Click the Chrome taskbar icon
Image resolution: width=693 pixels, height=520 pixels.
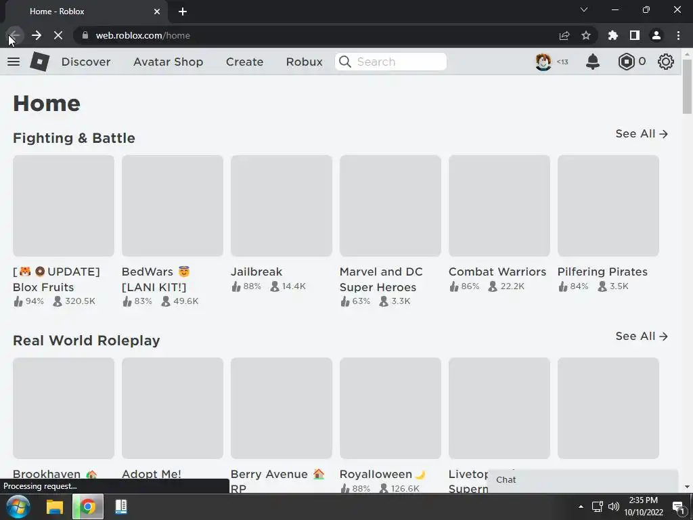(x=88, y=506)
